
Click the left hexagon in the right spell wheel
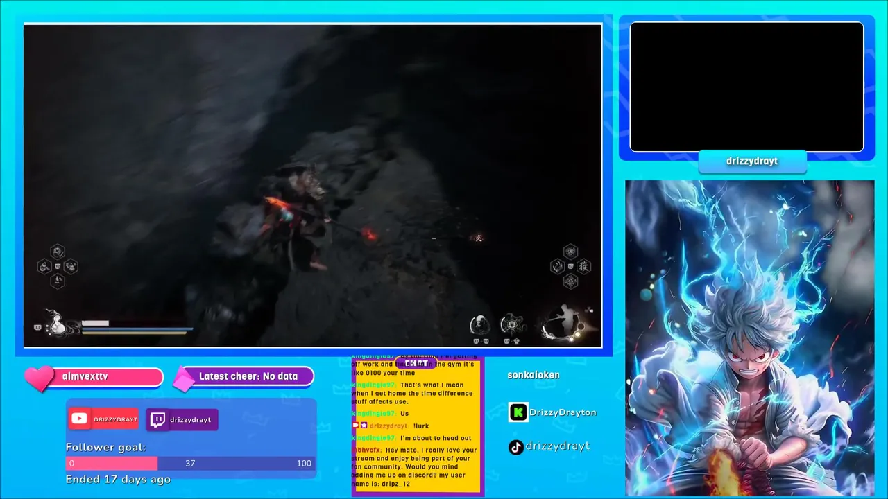pyautogui.click(x=557, y=266)
